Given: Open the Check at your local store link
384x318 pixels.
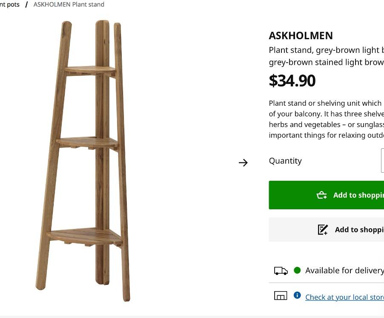Looking at the screenshot, I should pyautogui.click(x=344, y=297).
